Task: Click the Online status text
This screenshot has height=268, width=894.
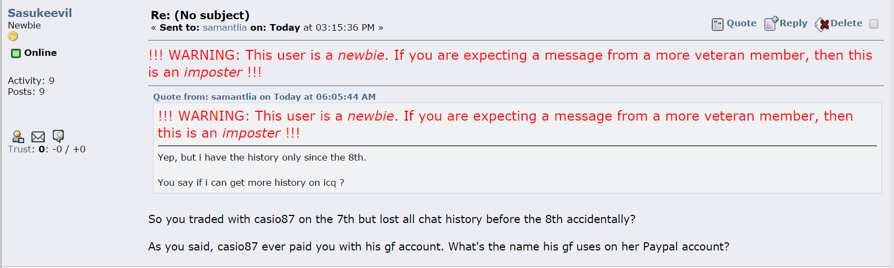Action: (x=41, y=53)
